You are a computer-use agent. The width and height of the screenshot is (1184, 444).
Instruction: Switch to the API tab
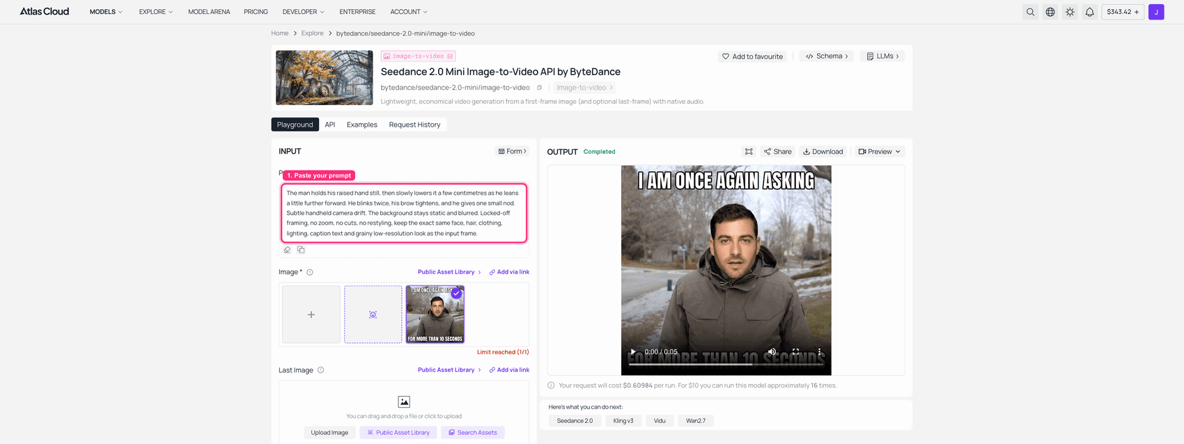[x=330, y=125]
